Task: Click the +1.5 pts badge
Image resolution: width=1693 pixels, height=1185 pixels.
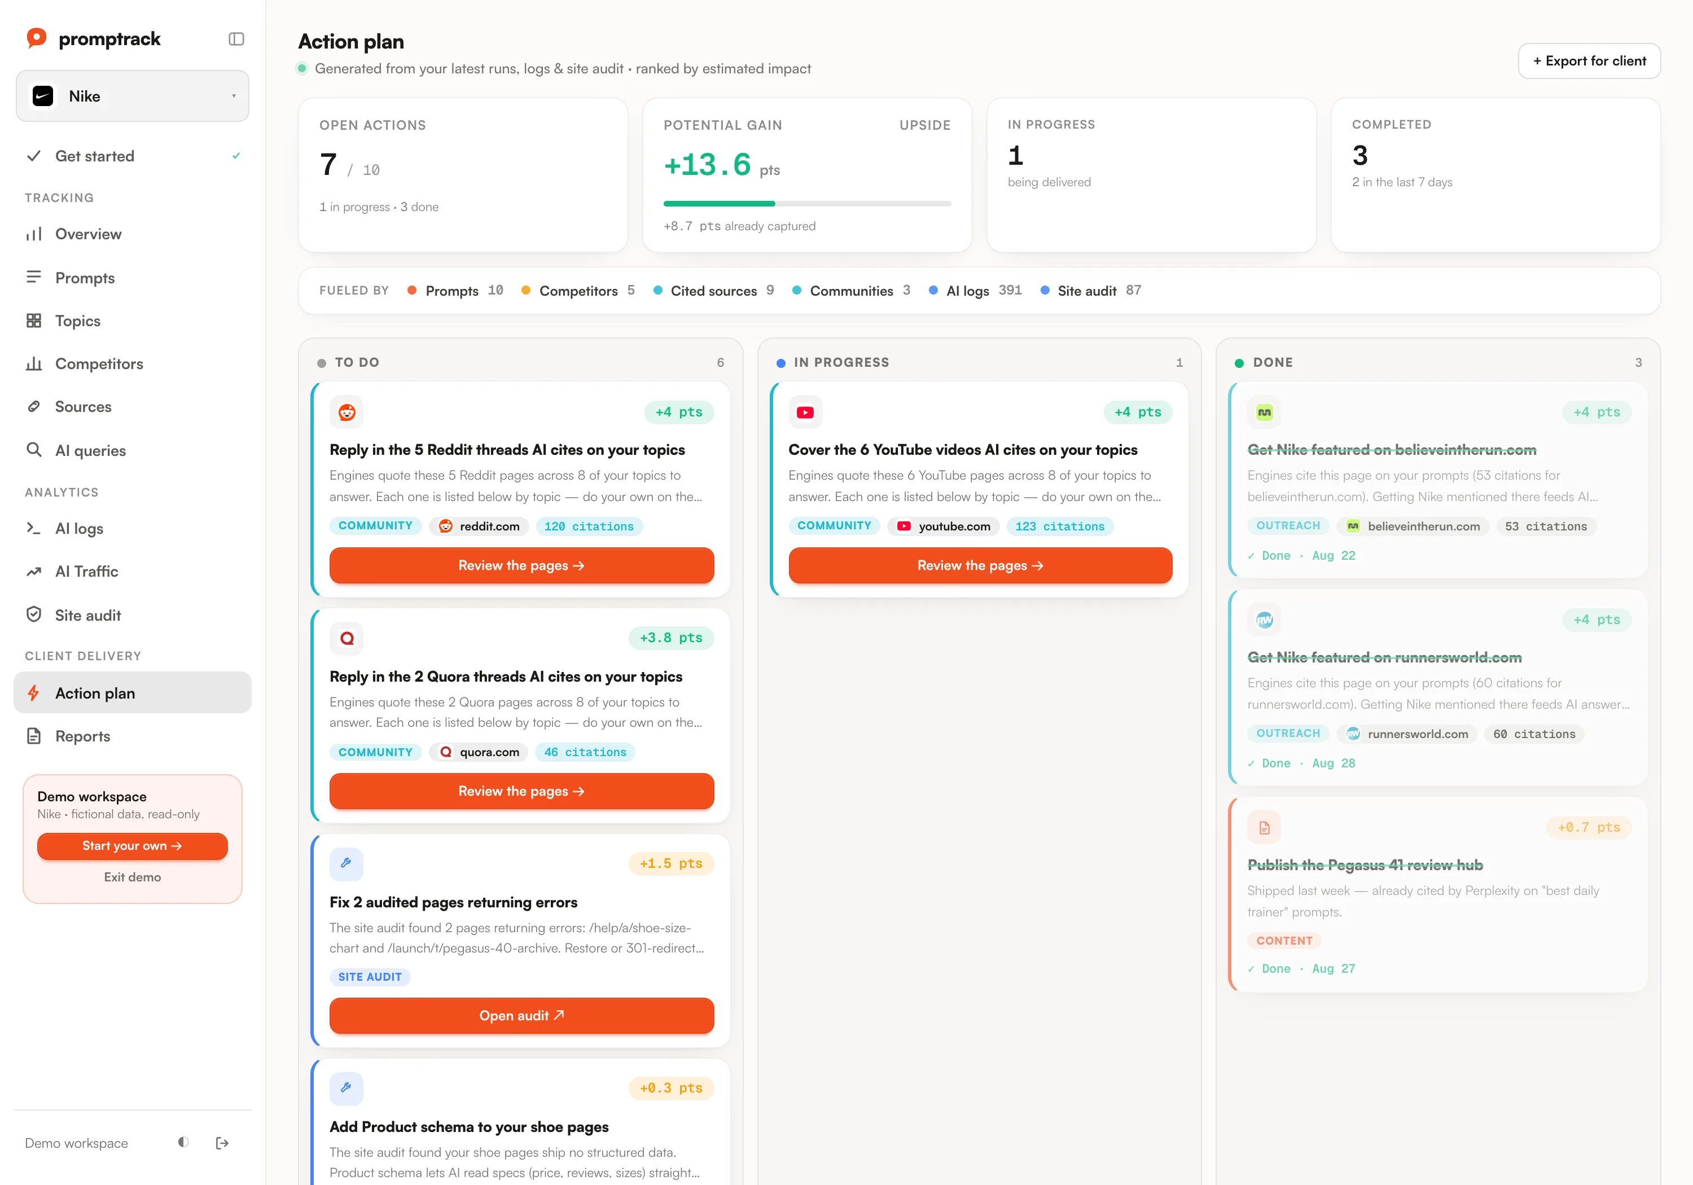Action: pyautogui.click(x=671, y=863)
